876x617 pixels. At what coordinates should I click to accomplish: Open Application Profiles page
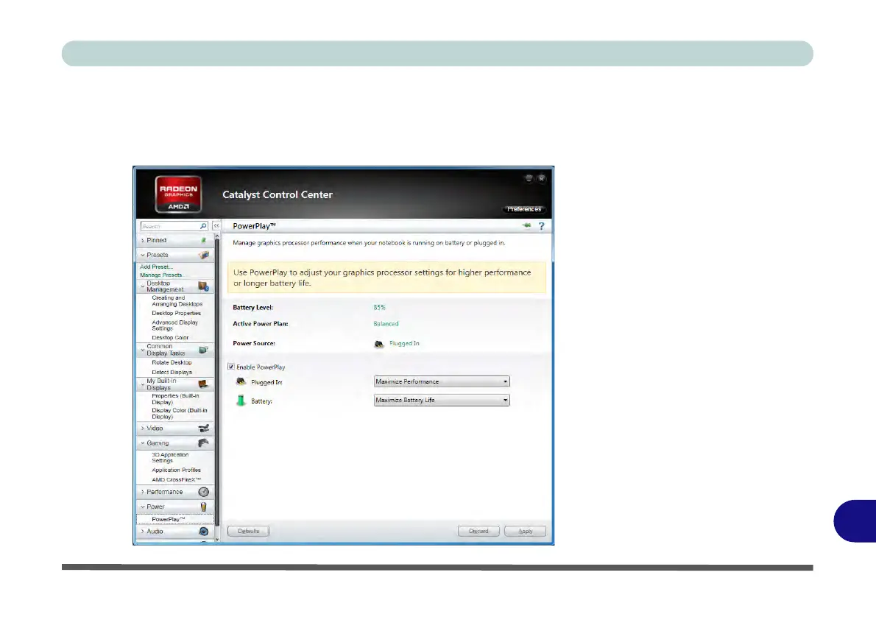(176, 470)
